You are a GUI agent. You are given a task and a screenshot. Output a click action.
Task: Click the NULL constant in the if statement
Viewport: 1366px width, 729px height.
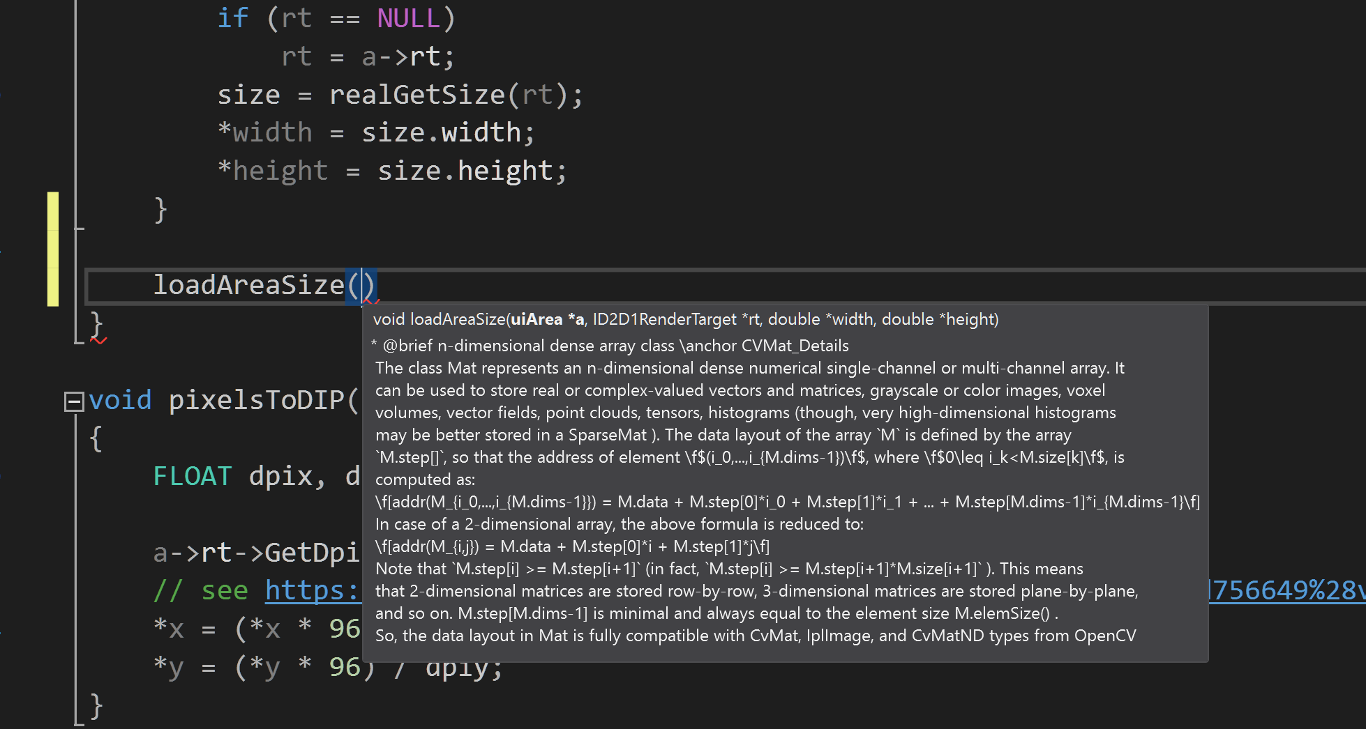click(408, 18)
